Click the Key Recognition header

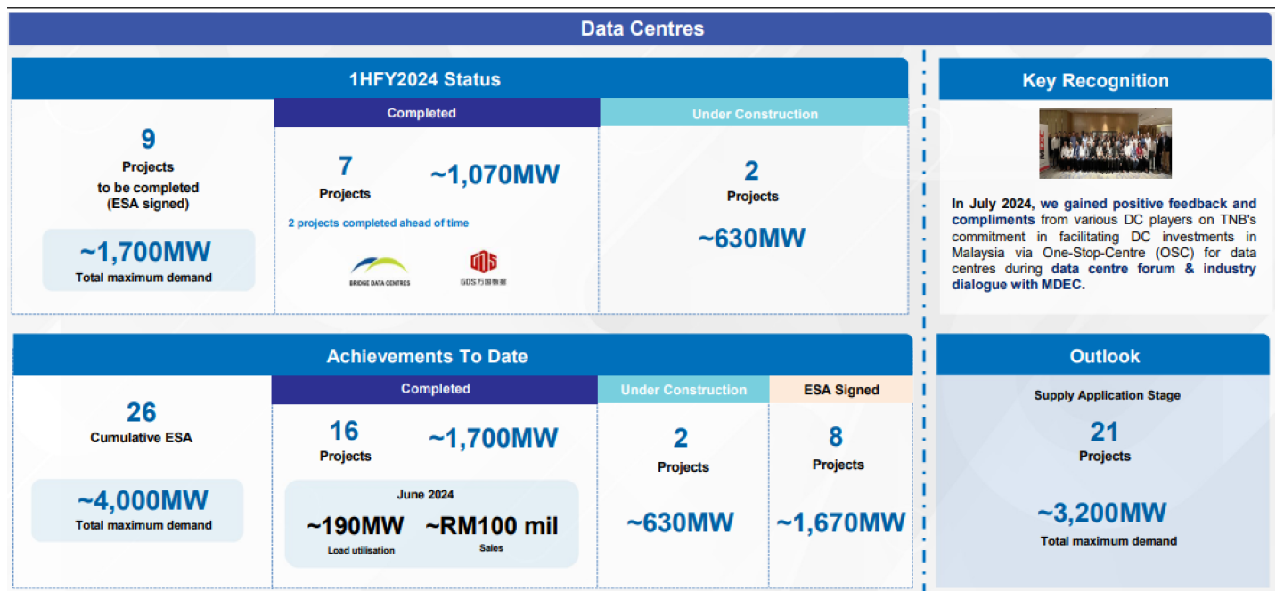1105,81
